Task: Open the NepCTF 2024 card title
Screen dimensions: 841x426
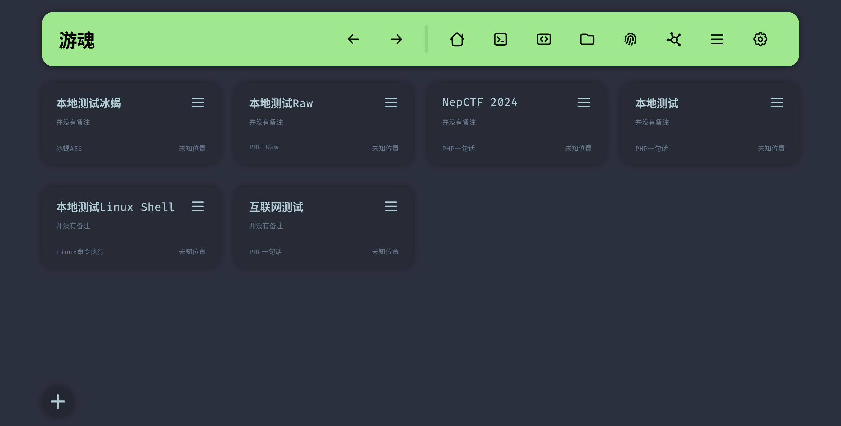Action: [480, 103]
